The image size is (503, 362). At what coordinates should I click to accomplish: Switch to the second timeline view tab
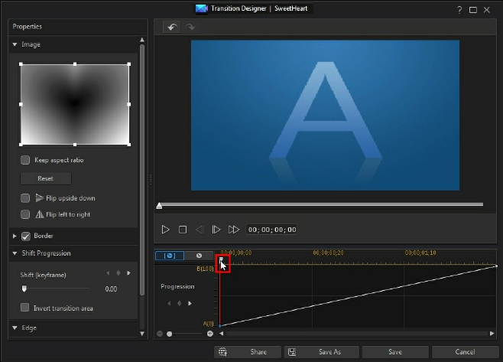[x=199, y=256]
